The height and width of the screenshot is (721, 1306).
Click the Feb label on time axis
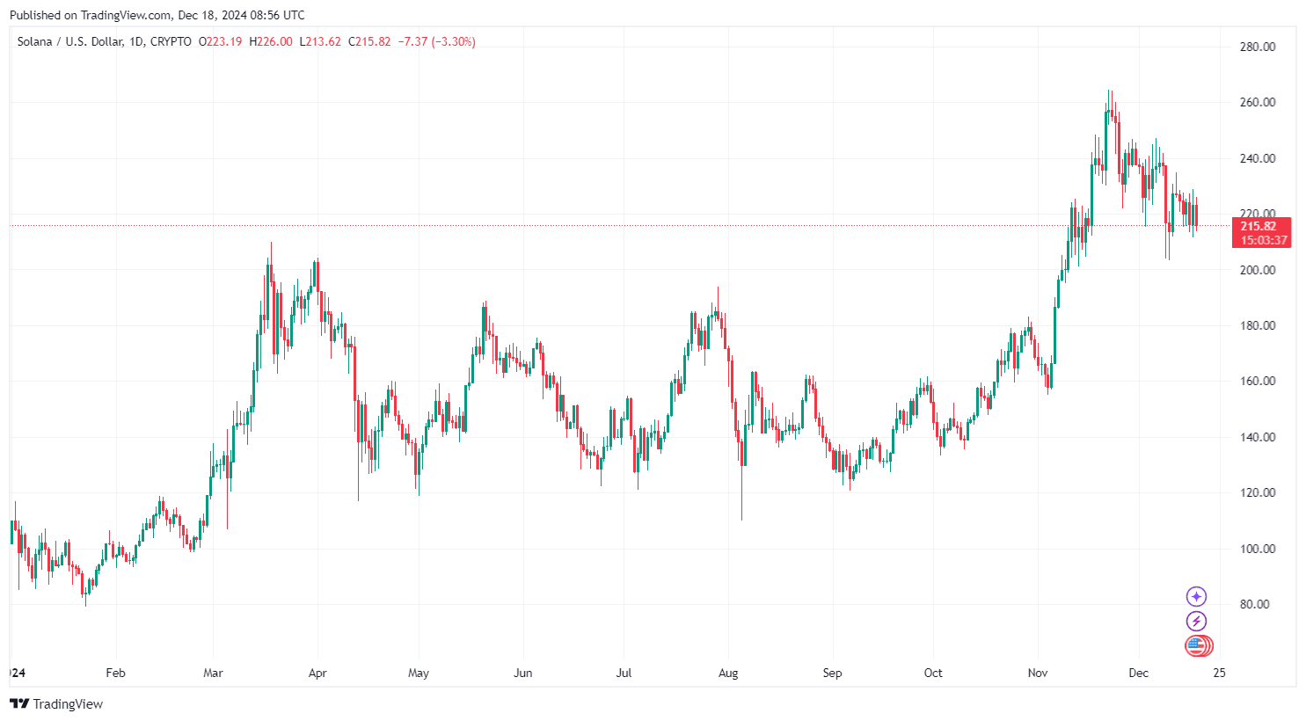point(115,673)
